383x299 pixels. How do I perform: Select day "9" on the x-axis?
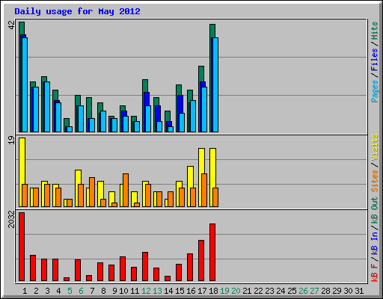click(x=114, y=291)
